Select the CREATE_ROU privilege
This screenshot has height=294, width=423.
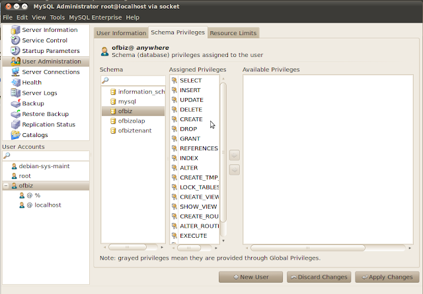coord(199,217)
